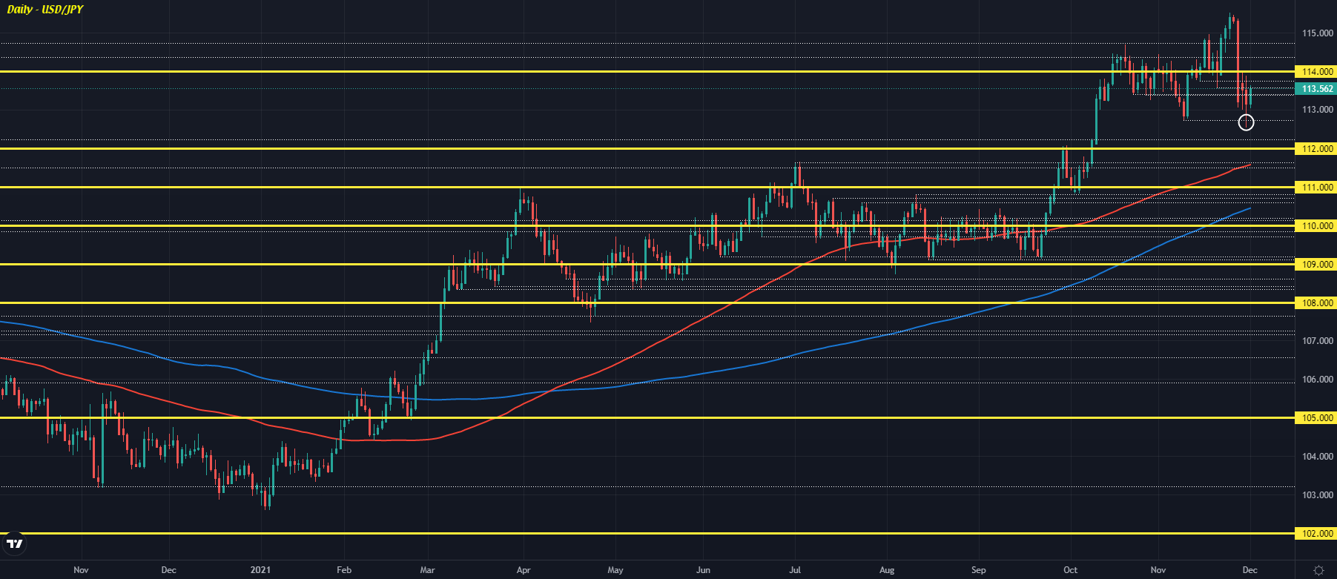Click the Apr label on time axis
Image resolution: width=1337 pixels, height=579 pixels.
[524, 570]
